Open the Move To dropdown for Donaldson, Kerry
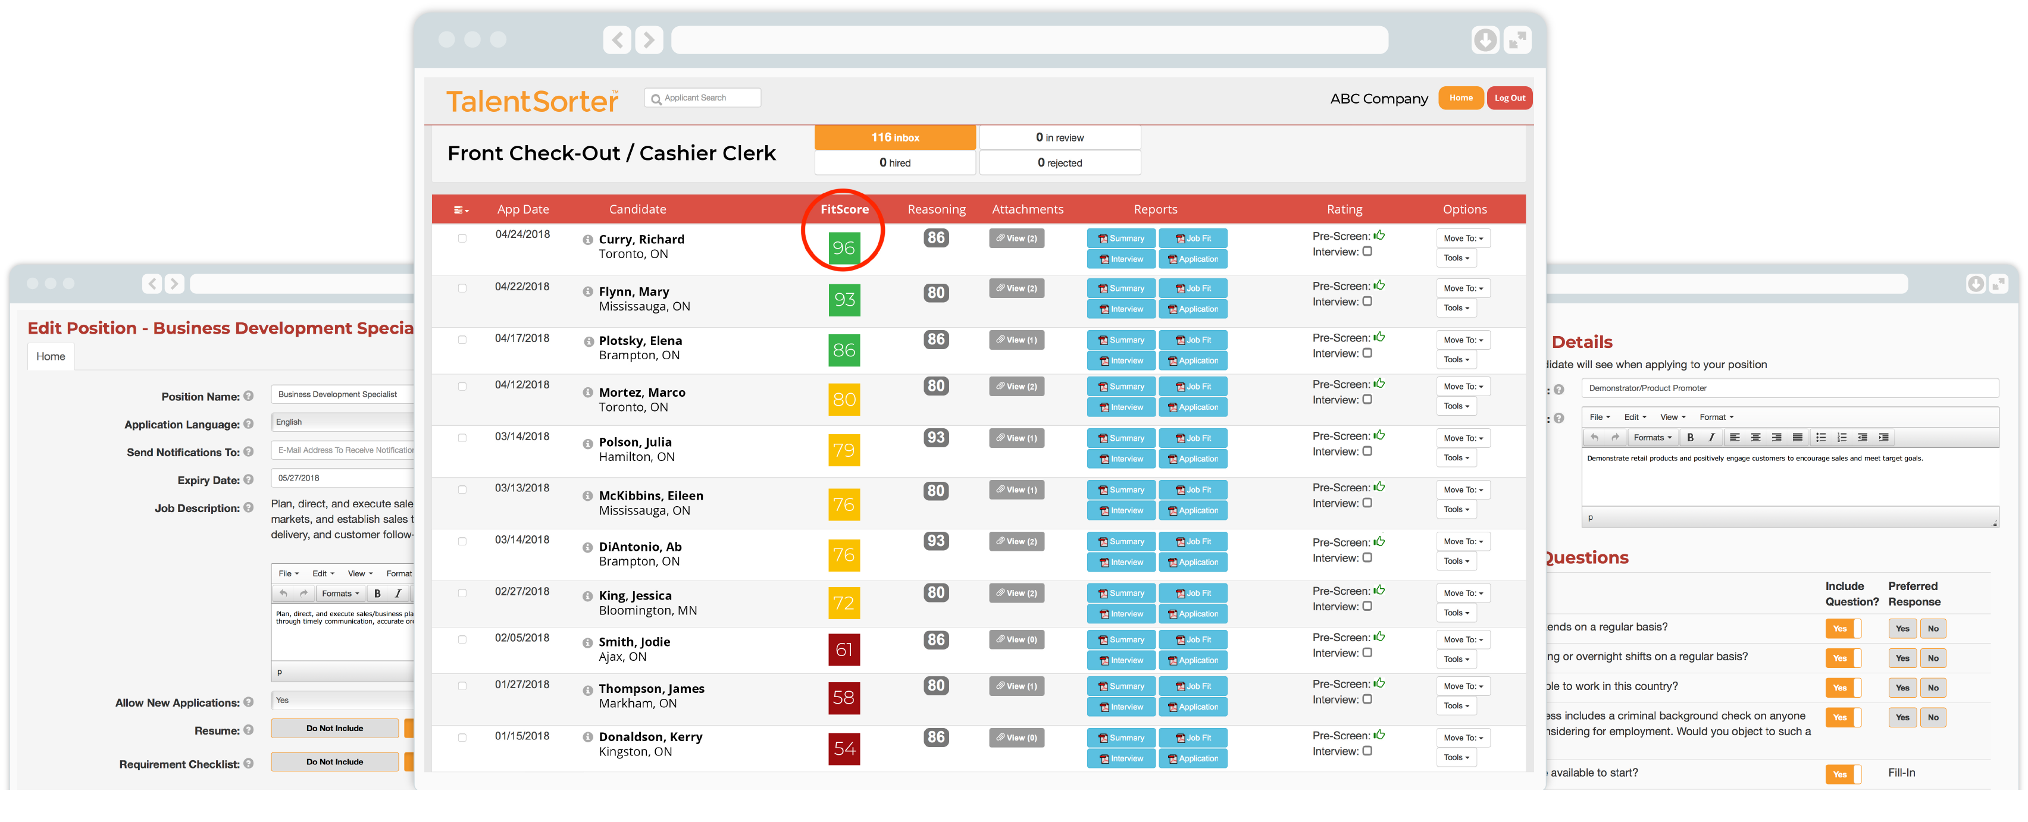2028x822 pixels. pos(1463,738)
